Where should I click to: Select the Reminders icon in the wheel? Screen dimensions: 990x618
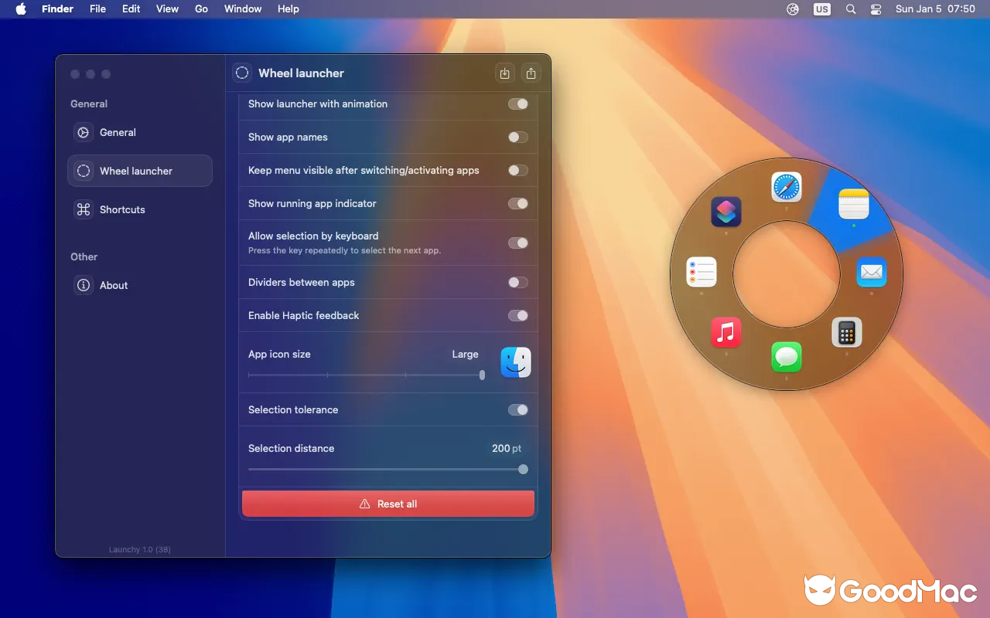(702, 272)
